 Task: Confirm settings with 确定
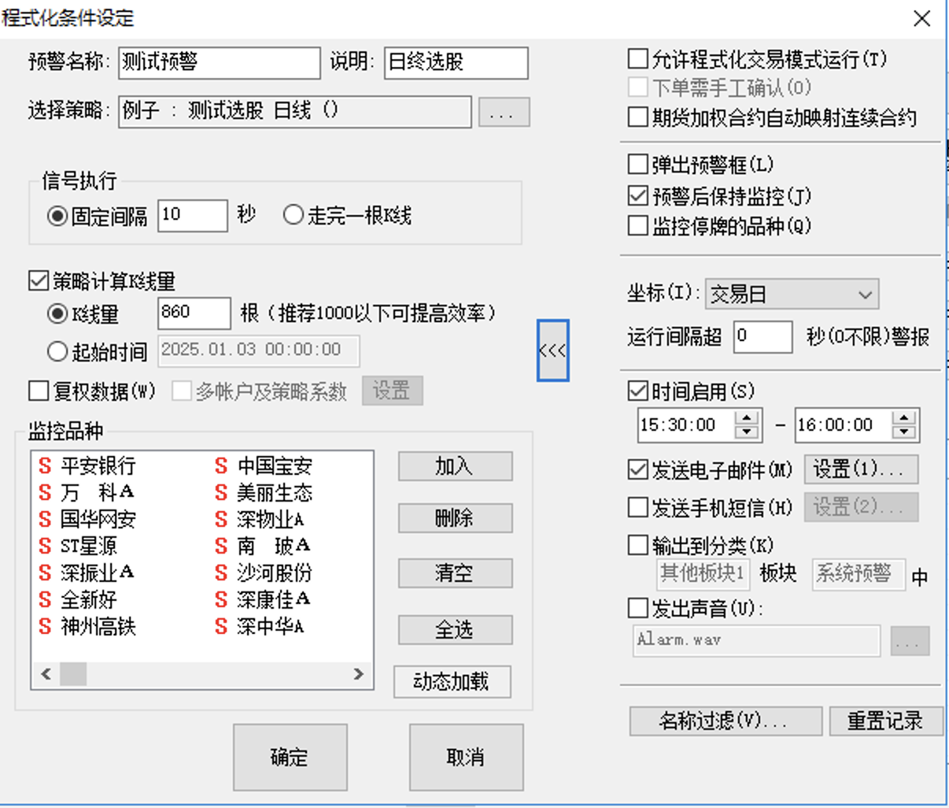290,757
